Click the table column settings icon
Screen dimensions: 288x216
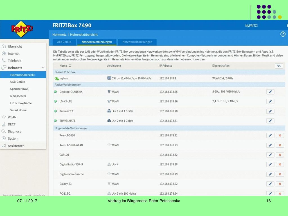(279, 66)
